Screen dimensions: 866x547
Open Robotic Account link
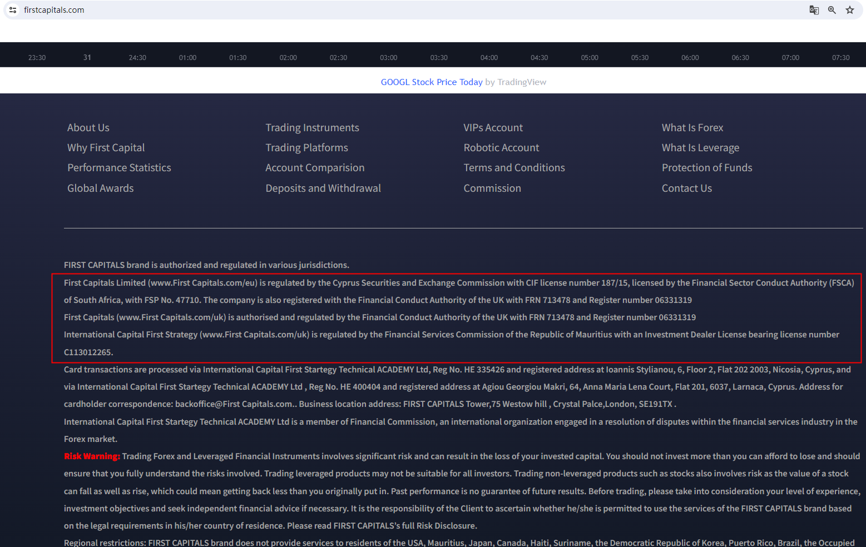(x=502, y=148)
